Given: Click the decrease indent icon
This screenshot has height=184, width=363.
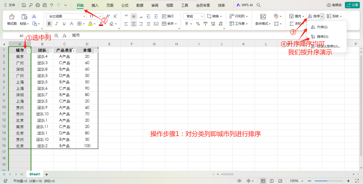Looking at the screenshot, I should click(x=149, y=16).
